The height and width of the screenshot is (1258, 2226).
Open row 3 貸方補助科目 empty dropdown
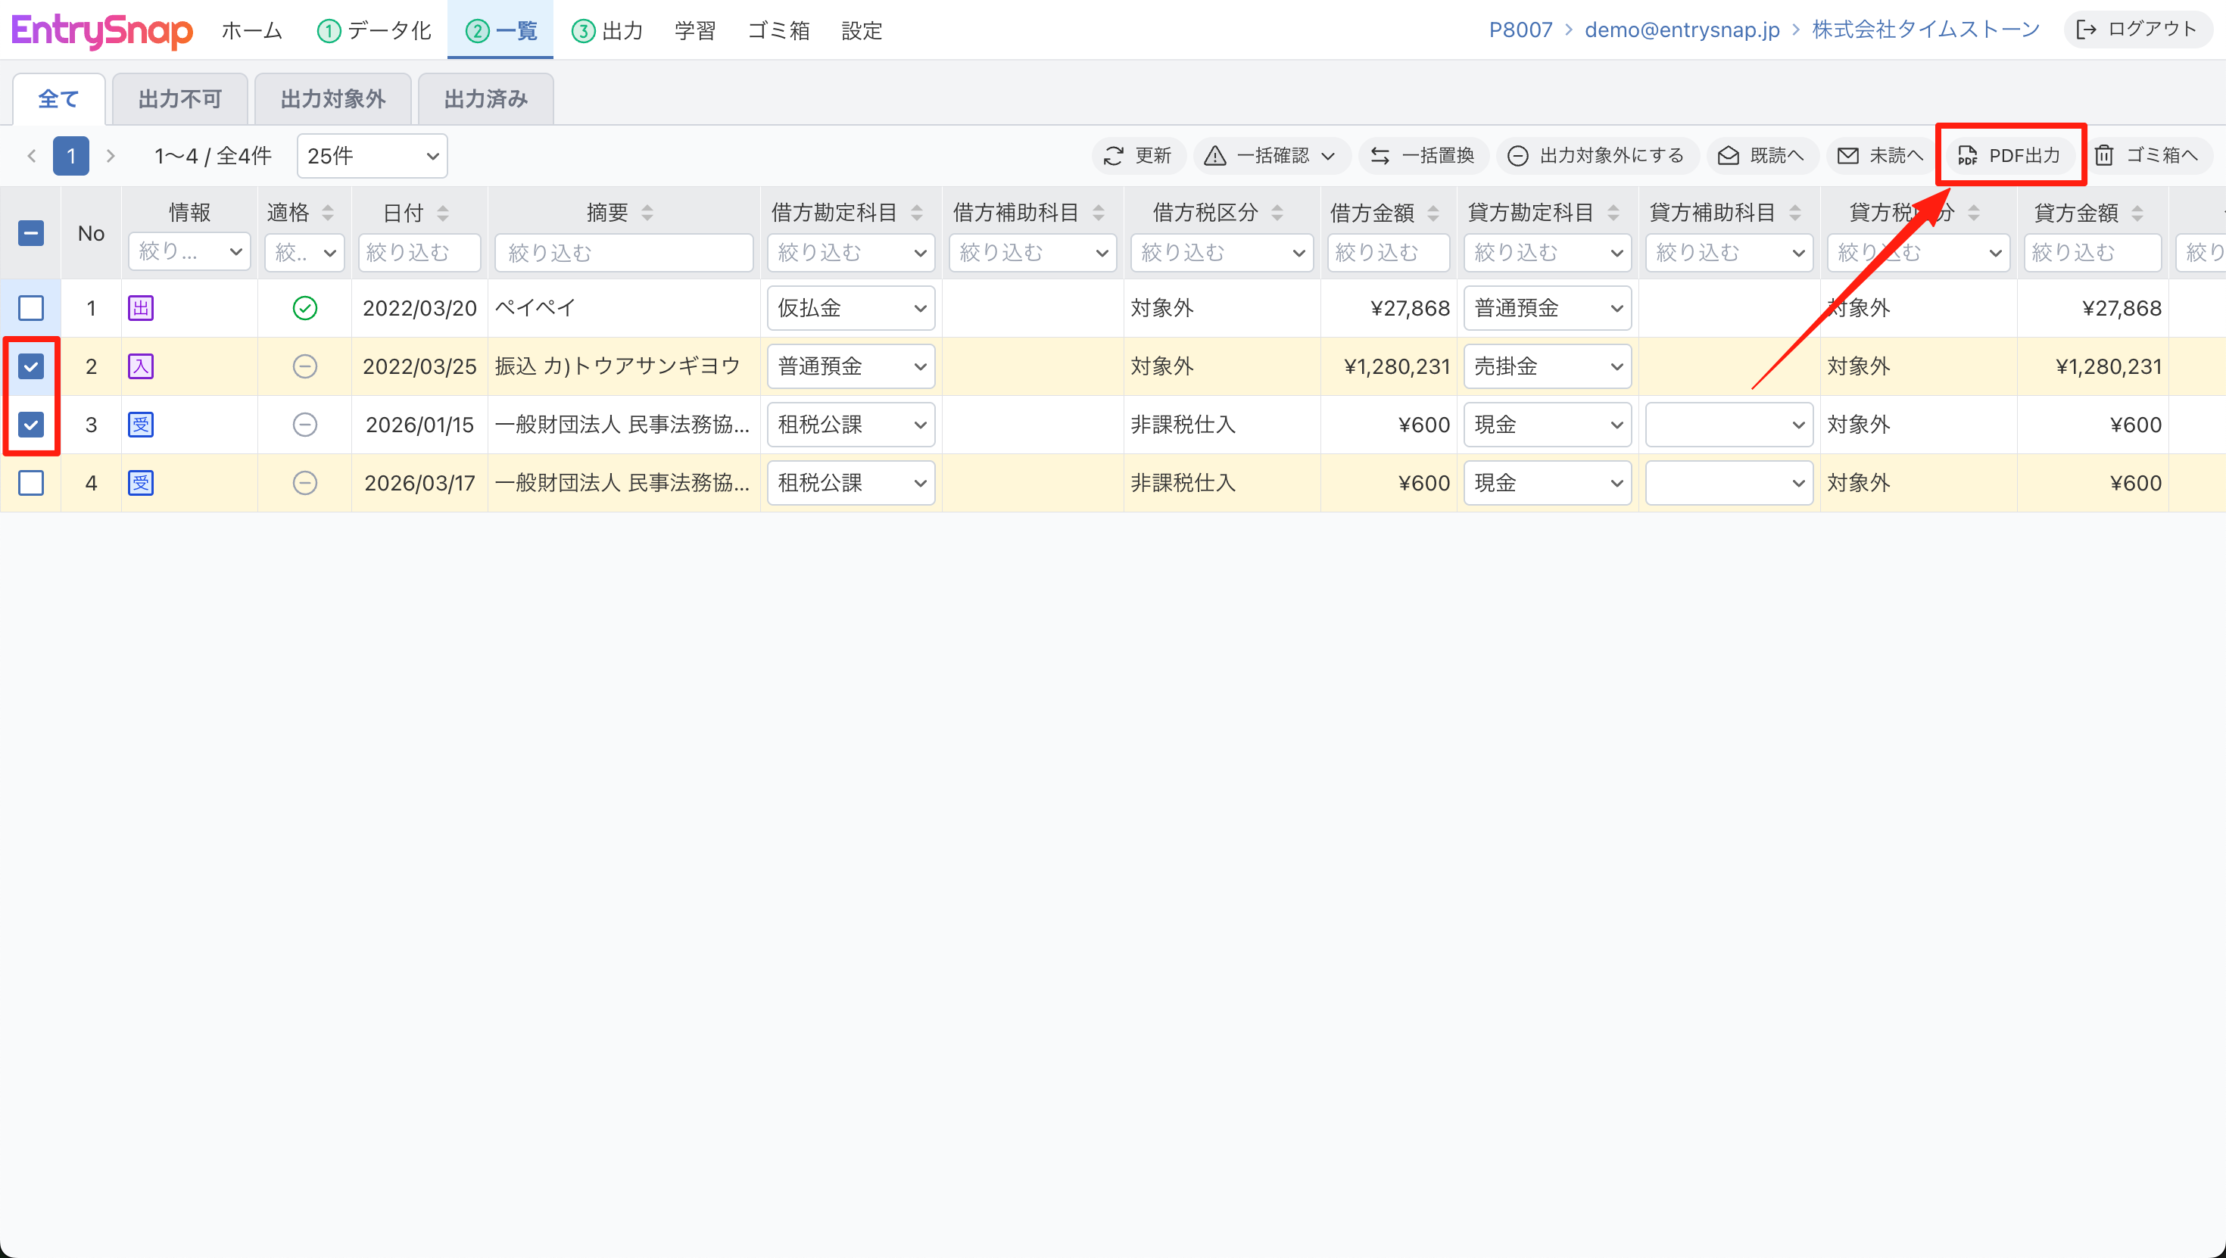click(1729, 424)
